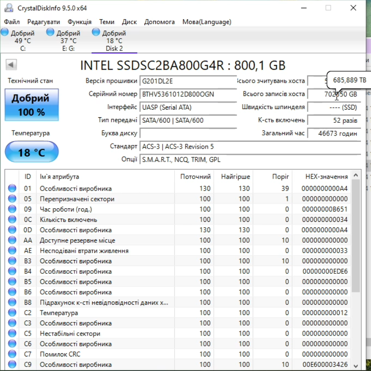
Task: Click the status orb of attribute 09
Action: 12,209
